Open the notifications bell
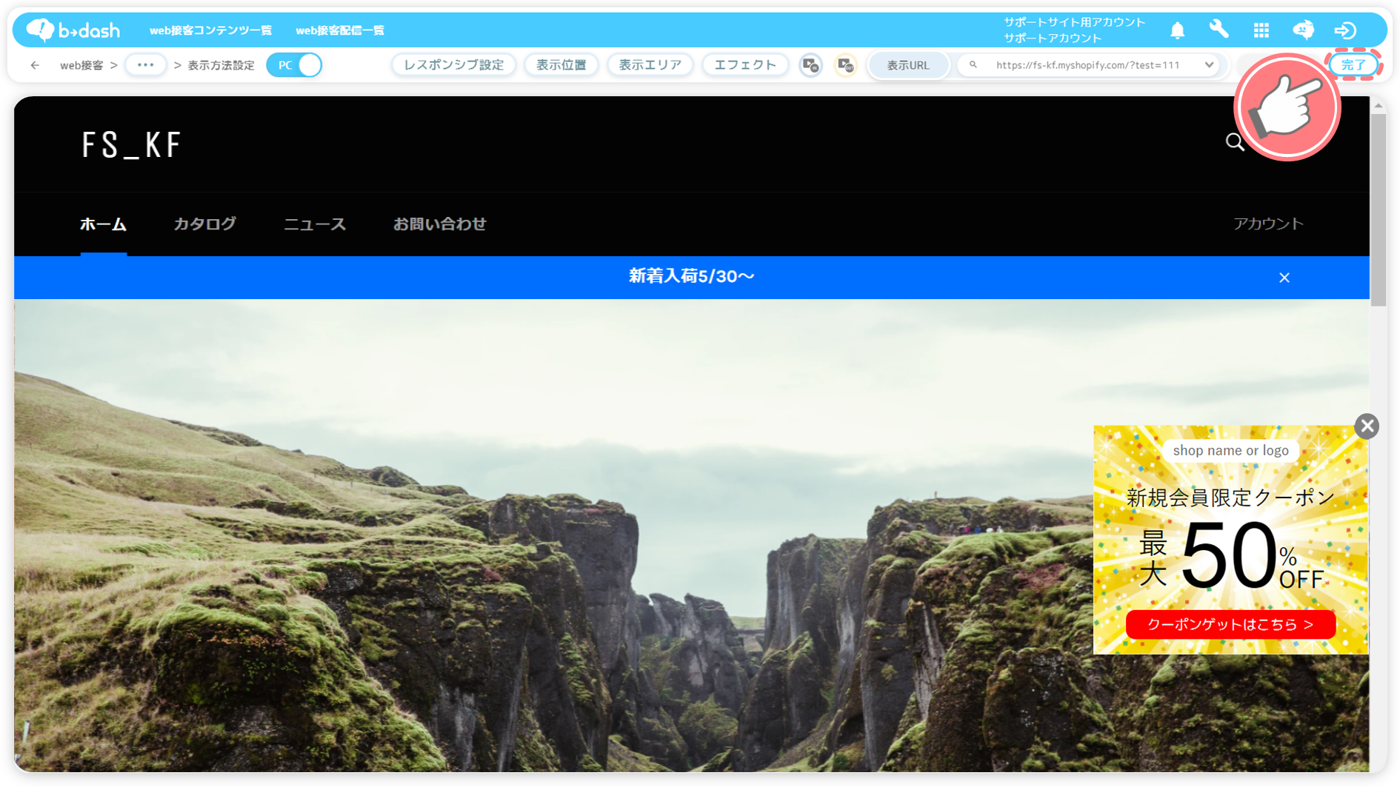Screen dimensions: 1400x787 coord(1177,30)
